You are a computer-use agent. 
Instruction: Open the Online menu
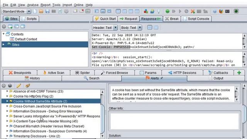[78, 5]
